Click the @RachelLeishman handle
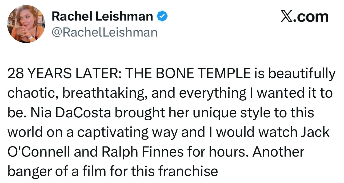Viewport: 344px width, 183px height. coord(105,32)
